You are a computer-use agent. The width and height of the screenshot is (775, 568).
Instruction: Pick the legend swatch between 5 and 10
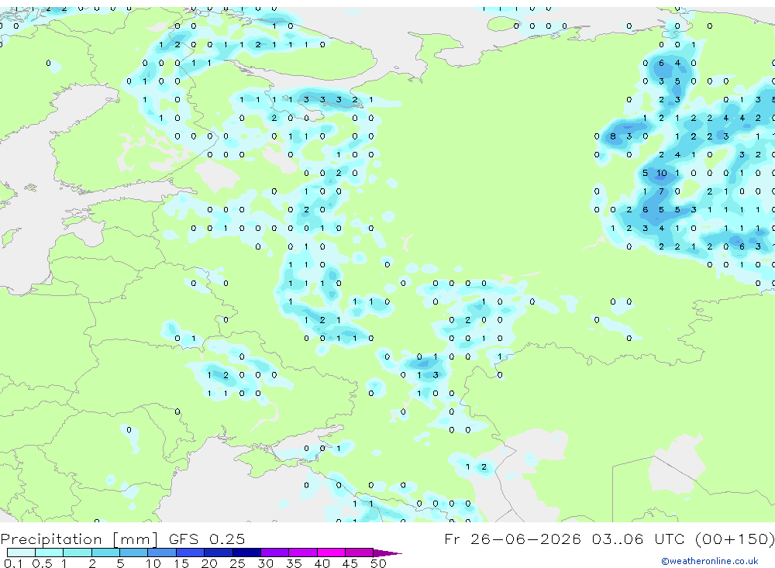pyautogui.click(x=133, y=553)
